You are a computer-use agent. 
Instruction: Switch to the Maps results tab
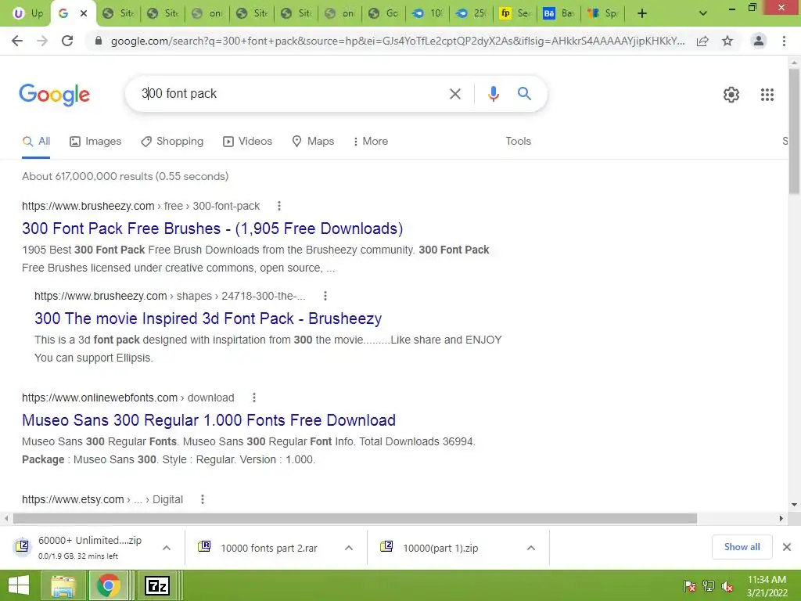(x=313, y=141)
